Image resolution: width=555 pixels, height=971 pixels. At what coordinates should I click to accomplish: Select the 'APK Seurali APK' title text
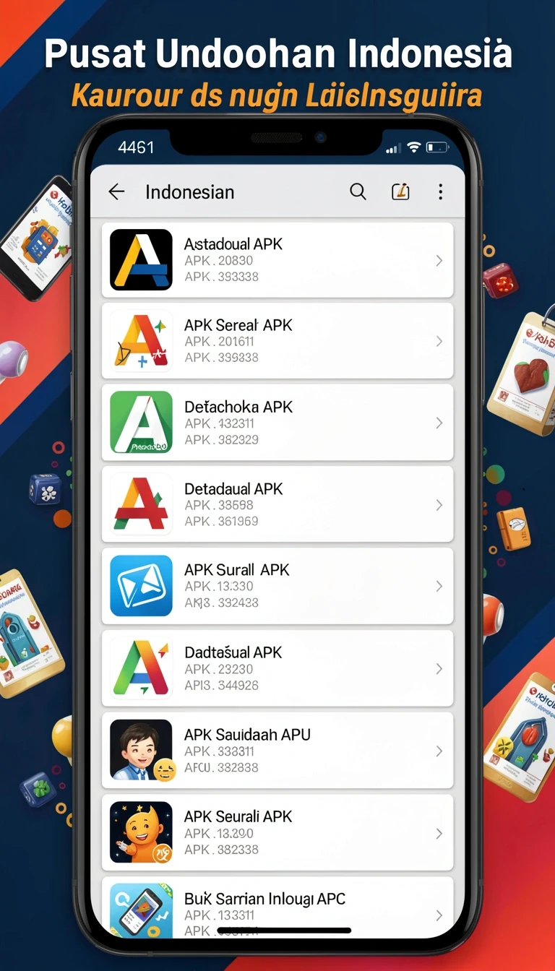pos(238,816)
